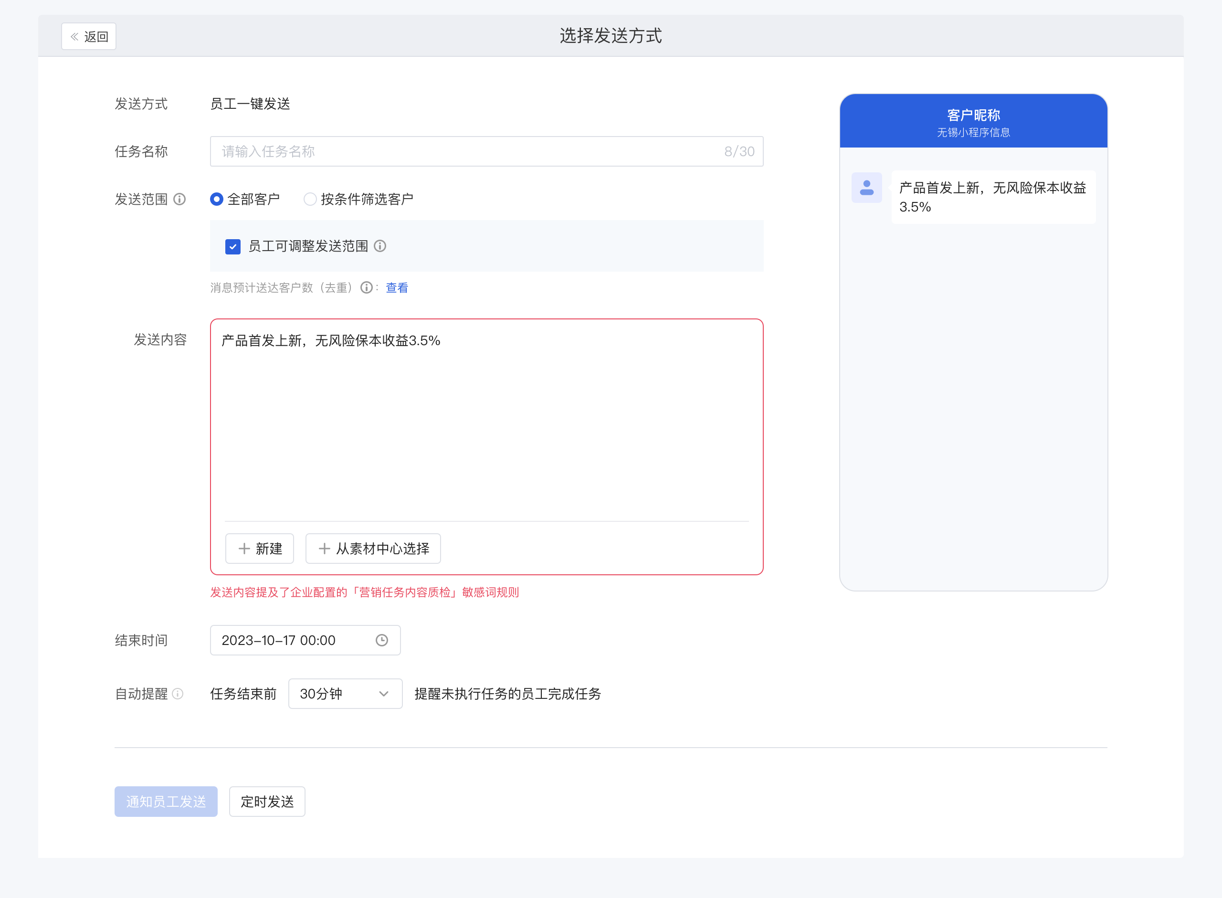Click the 查看 link
The image size is (1222, 898).
click(x=397, y=287)
